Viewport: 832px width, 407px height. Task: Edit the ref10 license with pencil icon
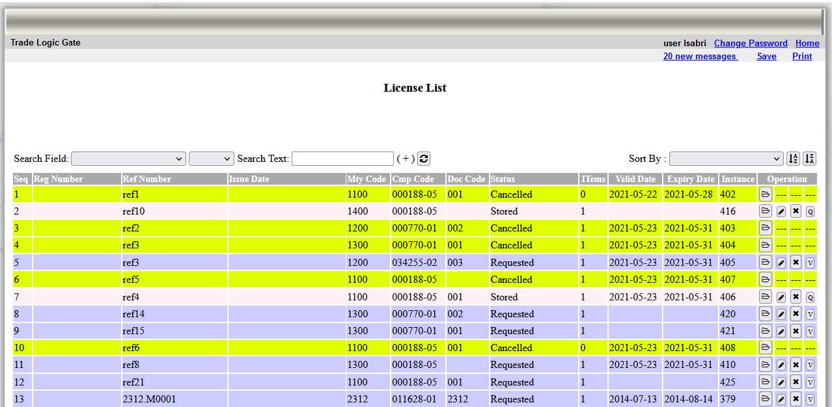[781, 211]
